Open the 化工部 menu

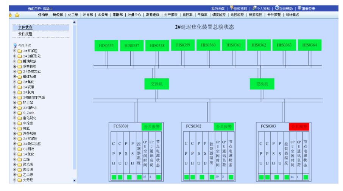coord(73,15)
